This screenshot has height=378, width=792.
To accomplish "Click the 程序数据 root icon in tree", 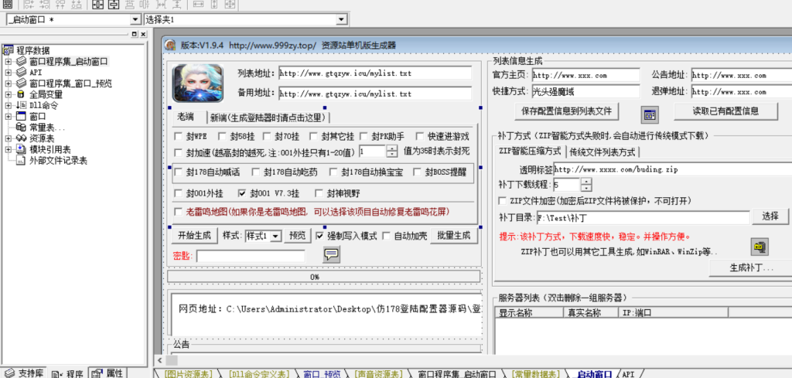I will 8,50.
